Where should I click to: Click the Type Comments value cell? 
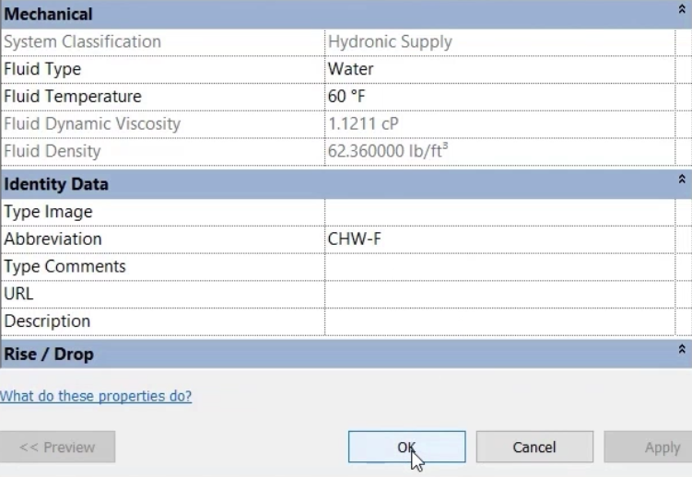point(499,267)
